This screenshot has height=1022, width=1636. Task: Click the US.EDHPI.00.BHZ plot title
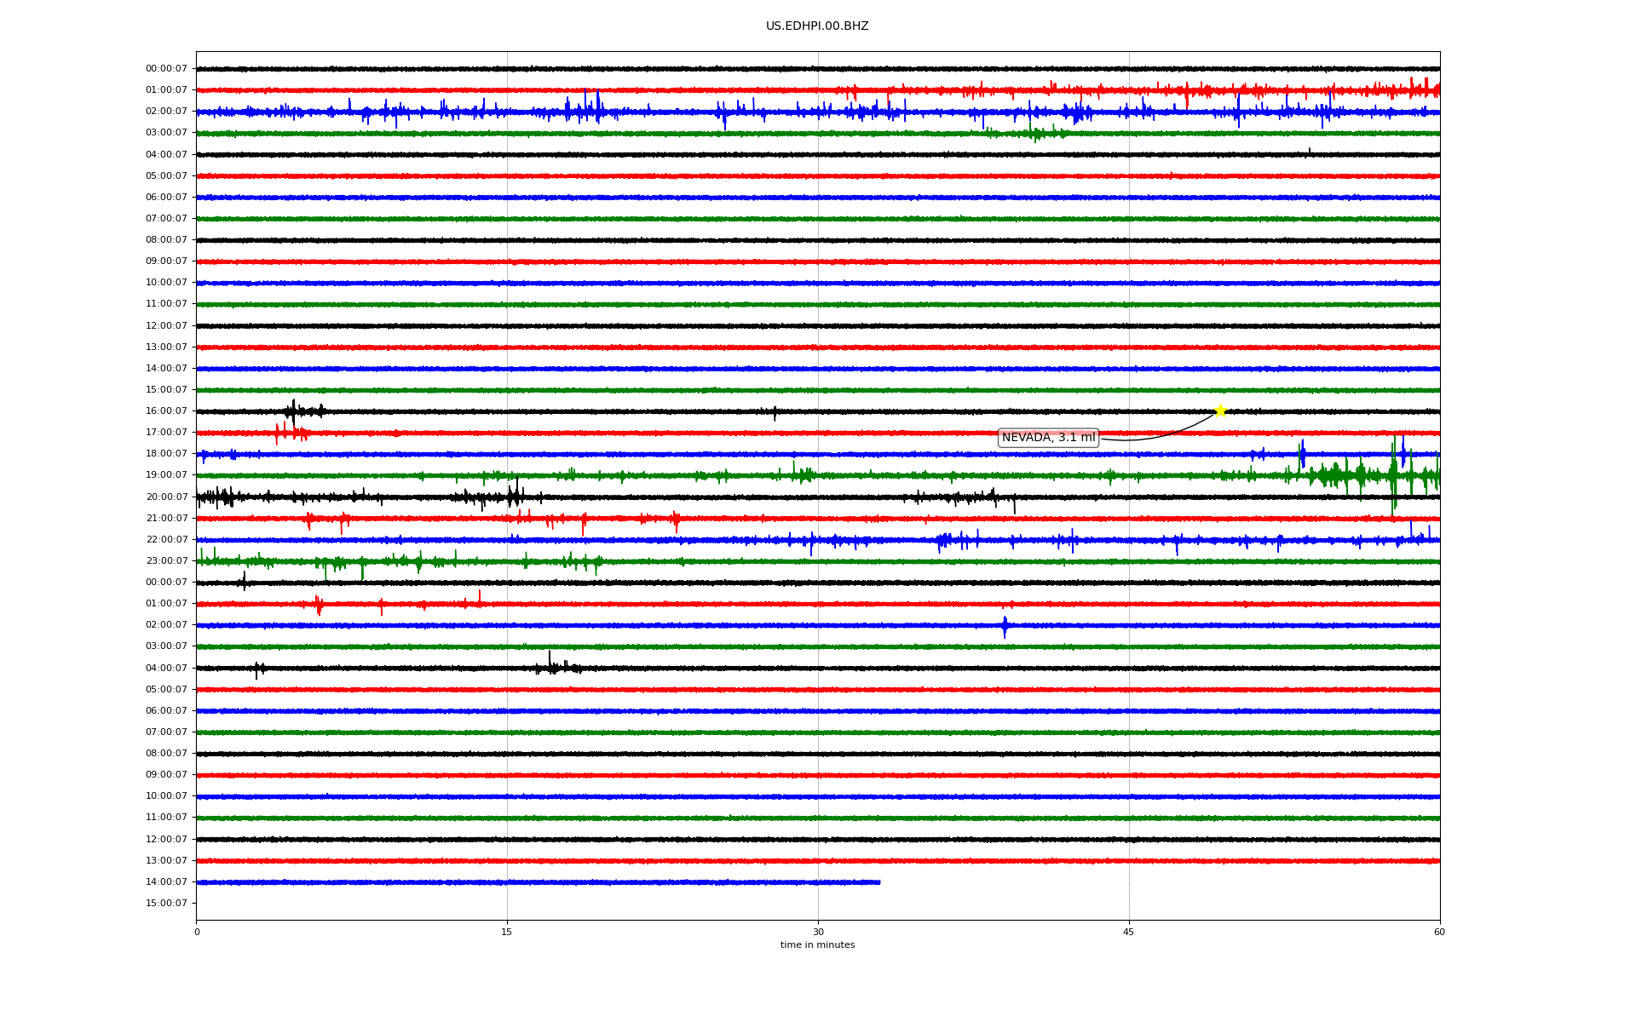pos(816,26)
